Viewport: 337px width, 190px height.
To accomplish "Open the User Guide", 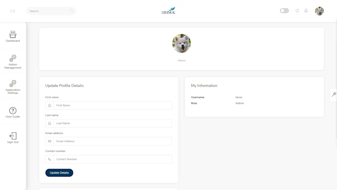I will pyautogui.click(x=13, y=113).
